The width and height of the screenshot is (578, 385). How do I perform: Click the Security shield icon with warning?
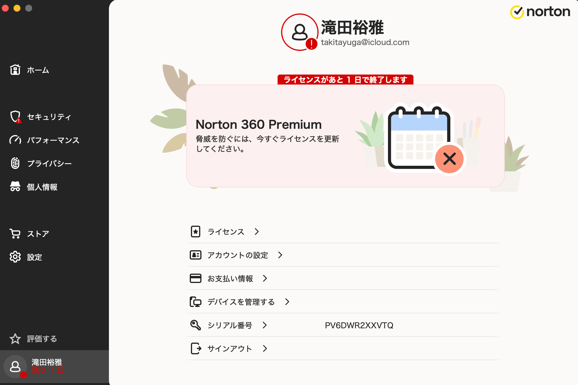pyautogui.click(x=16, y=117)
